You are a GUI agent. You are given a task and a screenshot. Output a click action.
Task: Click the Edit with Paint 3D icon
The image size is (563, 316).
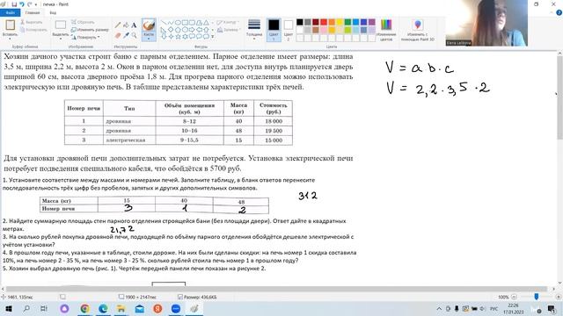tap(418, 25)
